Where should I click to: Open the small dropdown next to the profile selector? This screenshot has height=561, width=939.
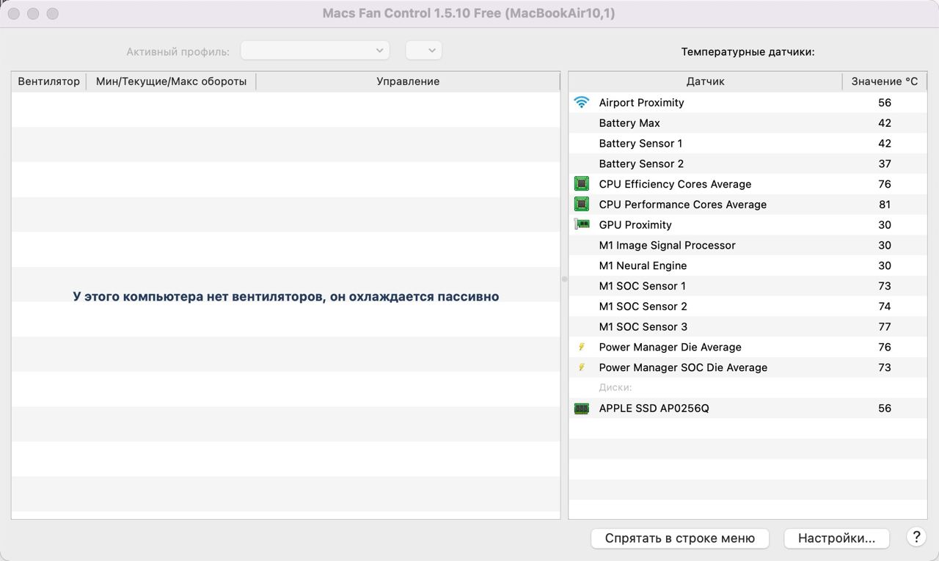point(424,51)
